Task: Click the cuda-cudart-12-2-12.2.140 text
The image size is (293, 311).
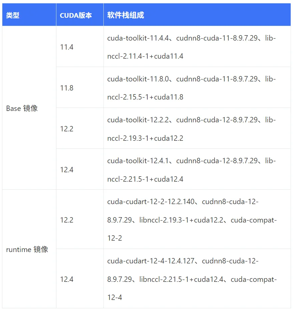Action: click(x=151, y=201)
